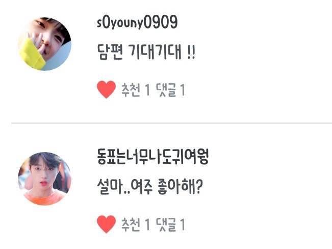Screen dimensions: 332x249
Task: Open s0youny0909's profile picture with yellow sleeve
Action: 44,44
